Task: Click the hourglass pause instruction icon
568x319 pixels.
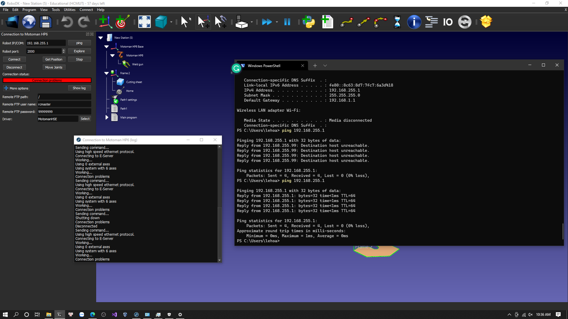Action: click(397, 22)
